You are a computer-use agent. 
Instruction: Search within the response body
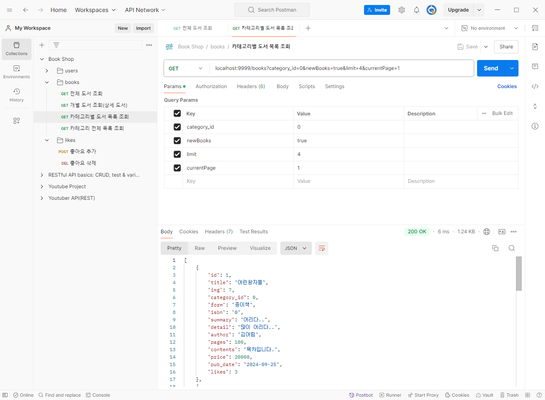[x=512, y=248]
